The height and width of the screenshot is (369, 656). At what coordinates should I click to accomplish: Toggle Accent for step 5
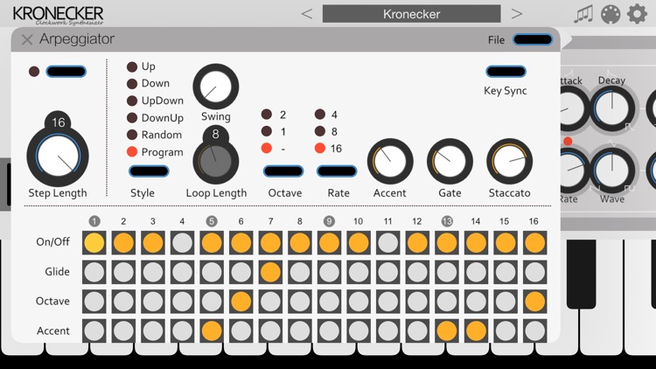pos(212,331)
